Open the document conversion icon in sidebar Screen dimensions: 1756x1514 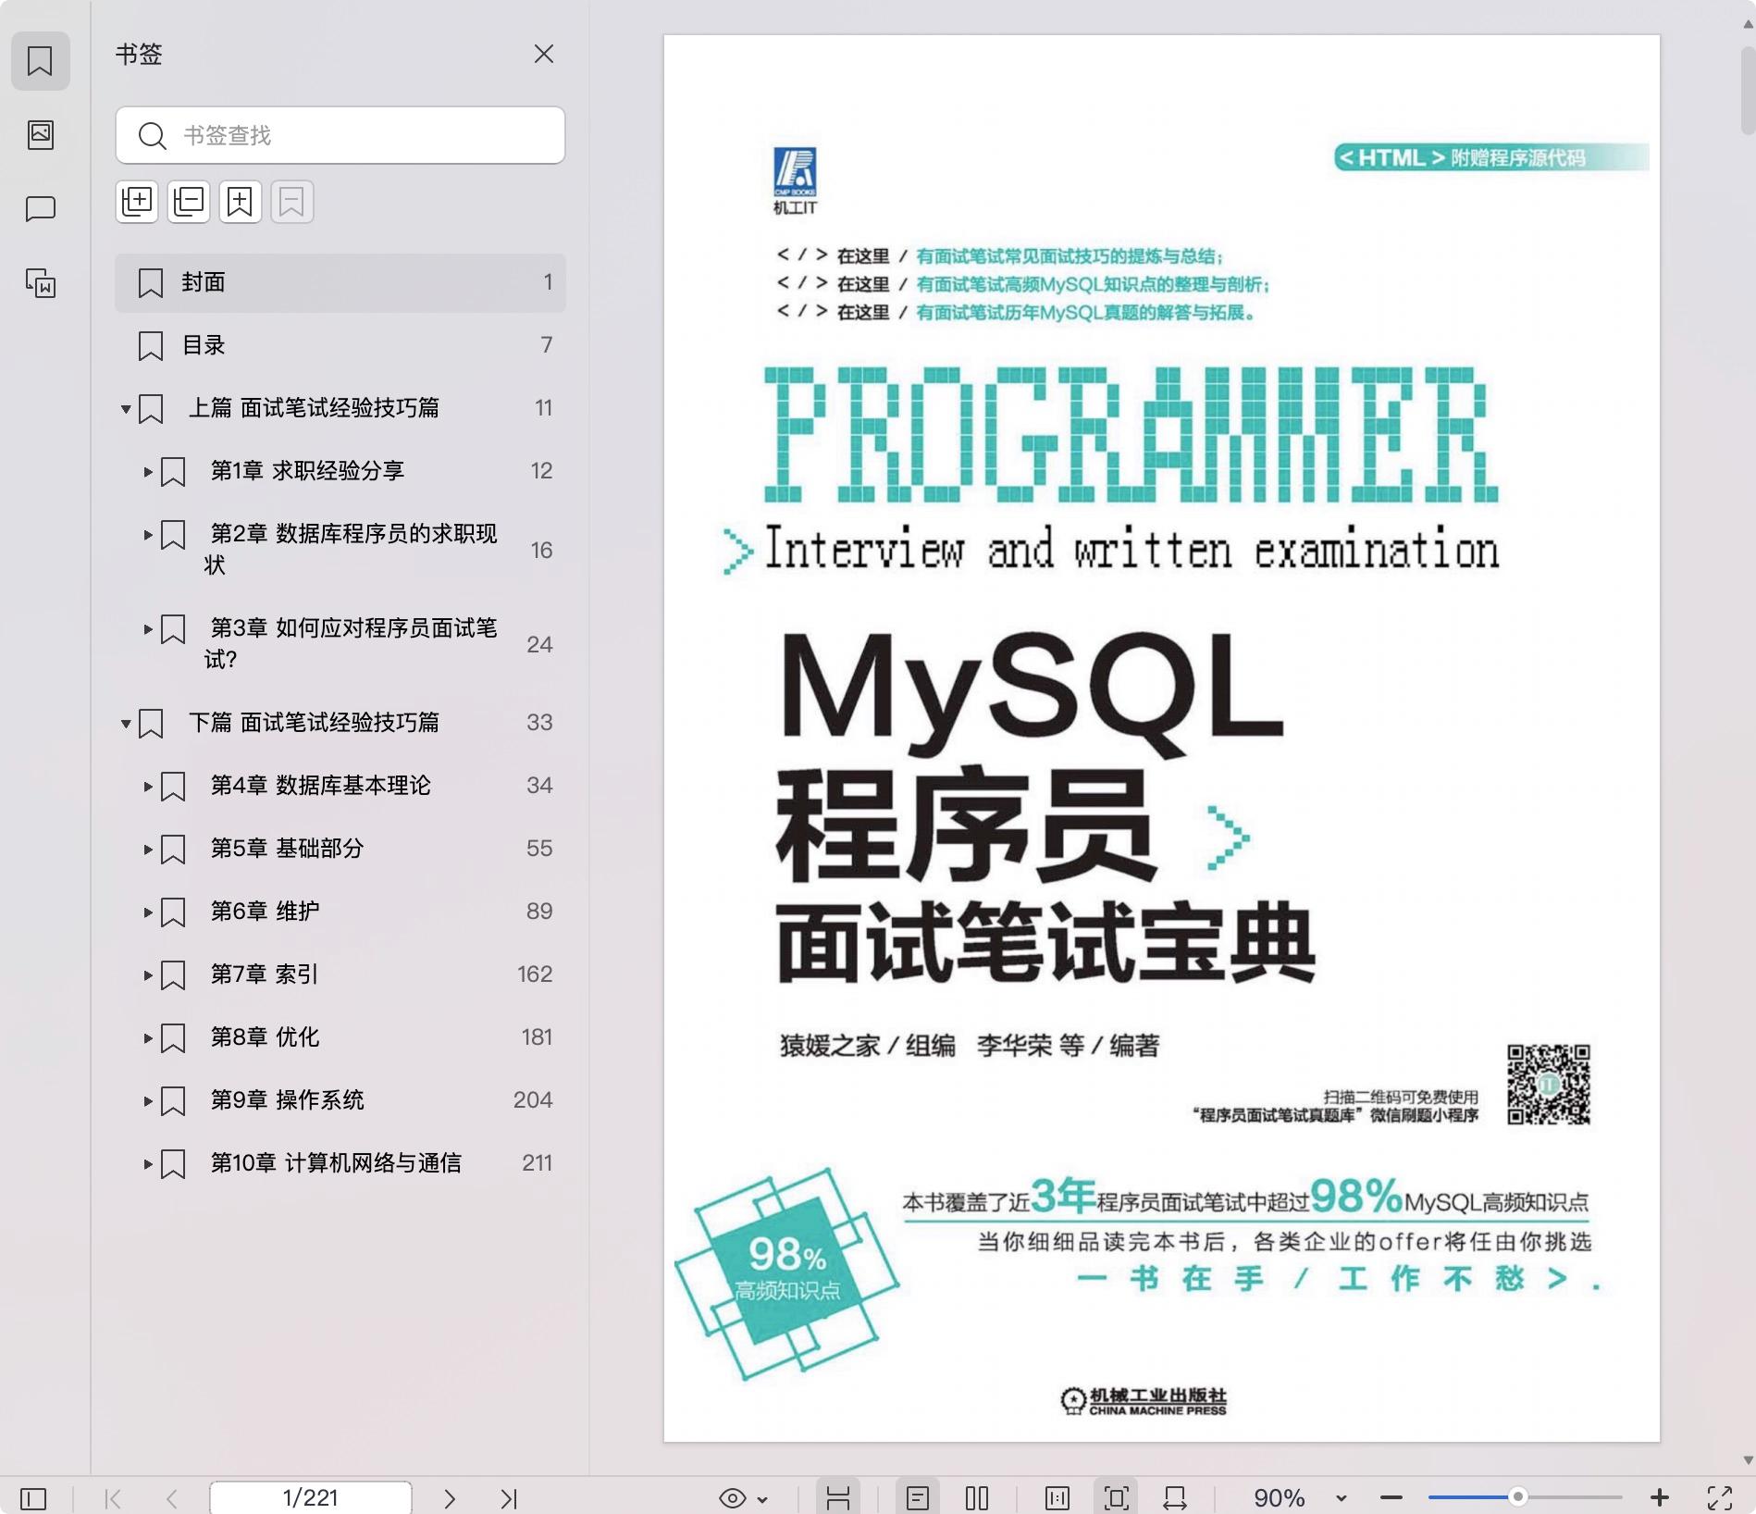pos(40,283)
